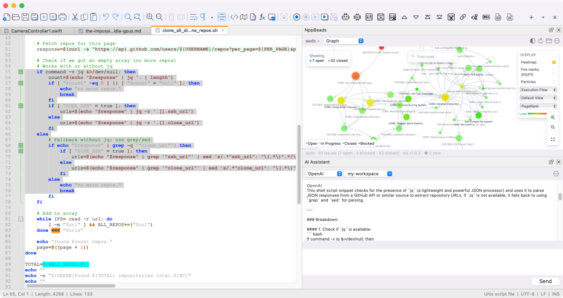Open the Markdown panel icon
Viewport: 563px width, 298px height.
[486, 17]
